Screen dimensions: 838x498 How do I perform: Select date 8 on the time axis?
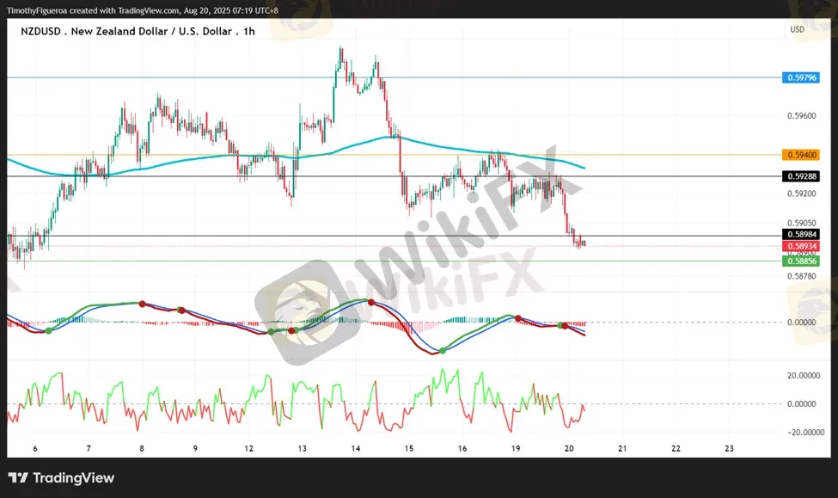point(142,448)
